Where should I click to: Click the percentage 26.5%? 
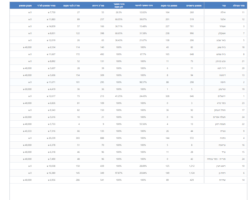[119, 12]
